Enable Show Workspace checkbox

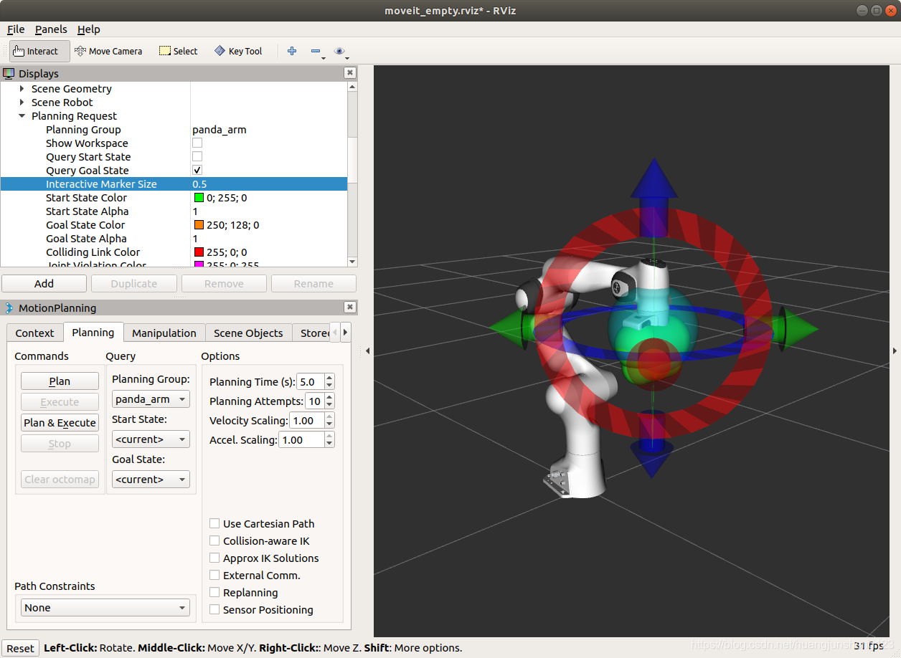click(197, 143)
